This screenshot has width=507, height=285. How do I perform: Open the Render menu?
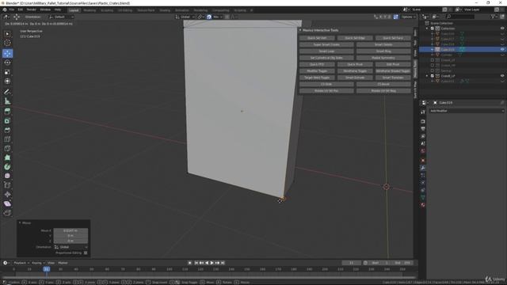32,9
